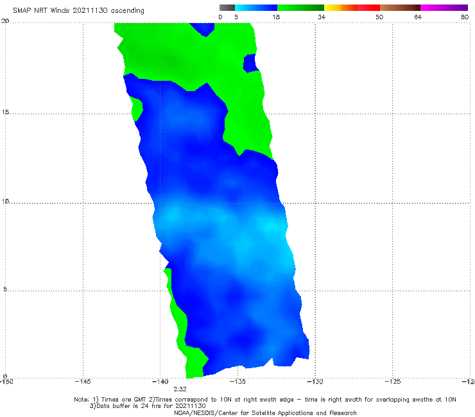Click the title 'SMAP NRT Winds 20211130 ascending'
Viewport: 475px width, 417px height.
78,11
